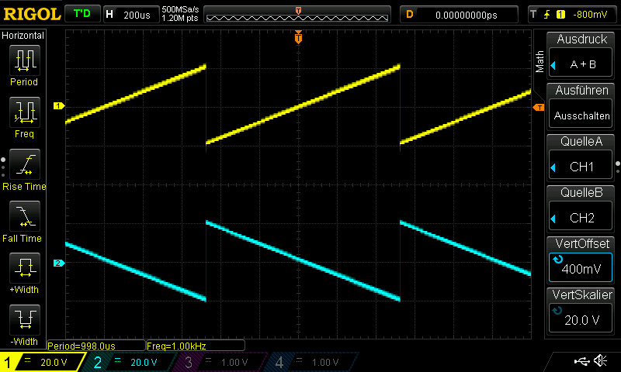Image resolution: width=621 pixels, height=372 pixels.
Task: Toggle channel 4 at 1.00 V
Action: tap(314, 362)
